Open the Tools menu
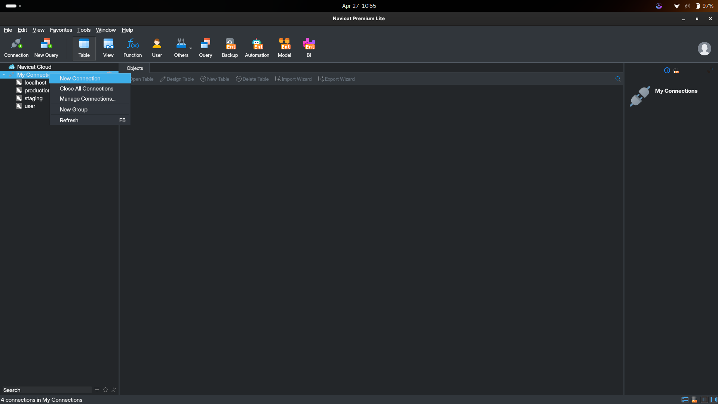Screen dimensions: 718x404 coord(84,30)
